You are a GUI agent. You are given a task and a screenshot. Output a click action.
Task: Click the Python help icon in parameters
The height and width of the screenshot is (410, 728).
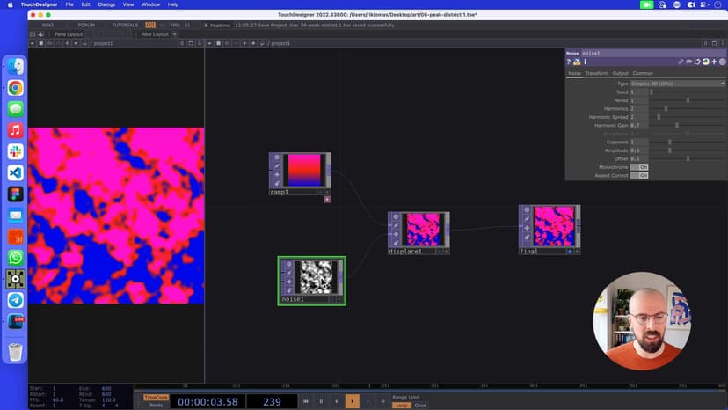[577, 62]
